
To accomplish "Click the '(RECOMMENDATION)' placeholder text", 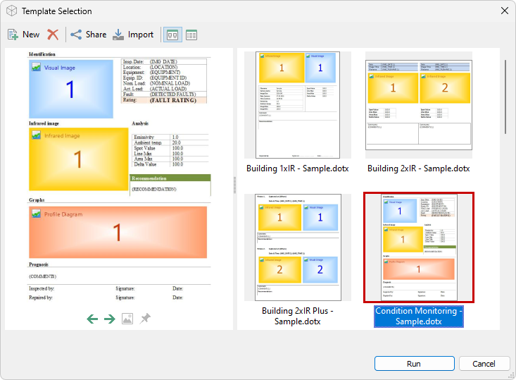I will tap(154, 189).
